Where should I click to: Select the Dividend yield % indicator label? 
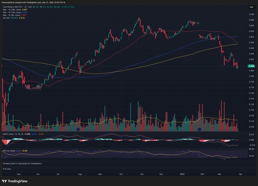tap(22, 163)
